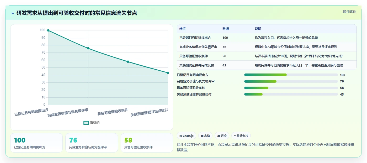
Task: Click x-axis label 关联测试证据并完成交付
Action: click(x=149, y=112)
